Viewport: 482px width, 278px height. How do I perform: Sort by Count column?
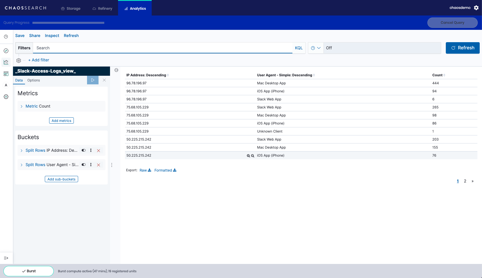click(439, 75)
